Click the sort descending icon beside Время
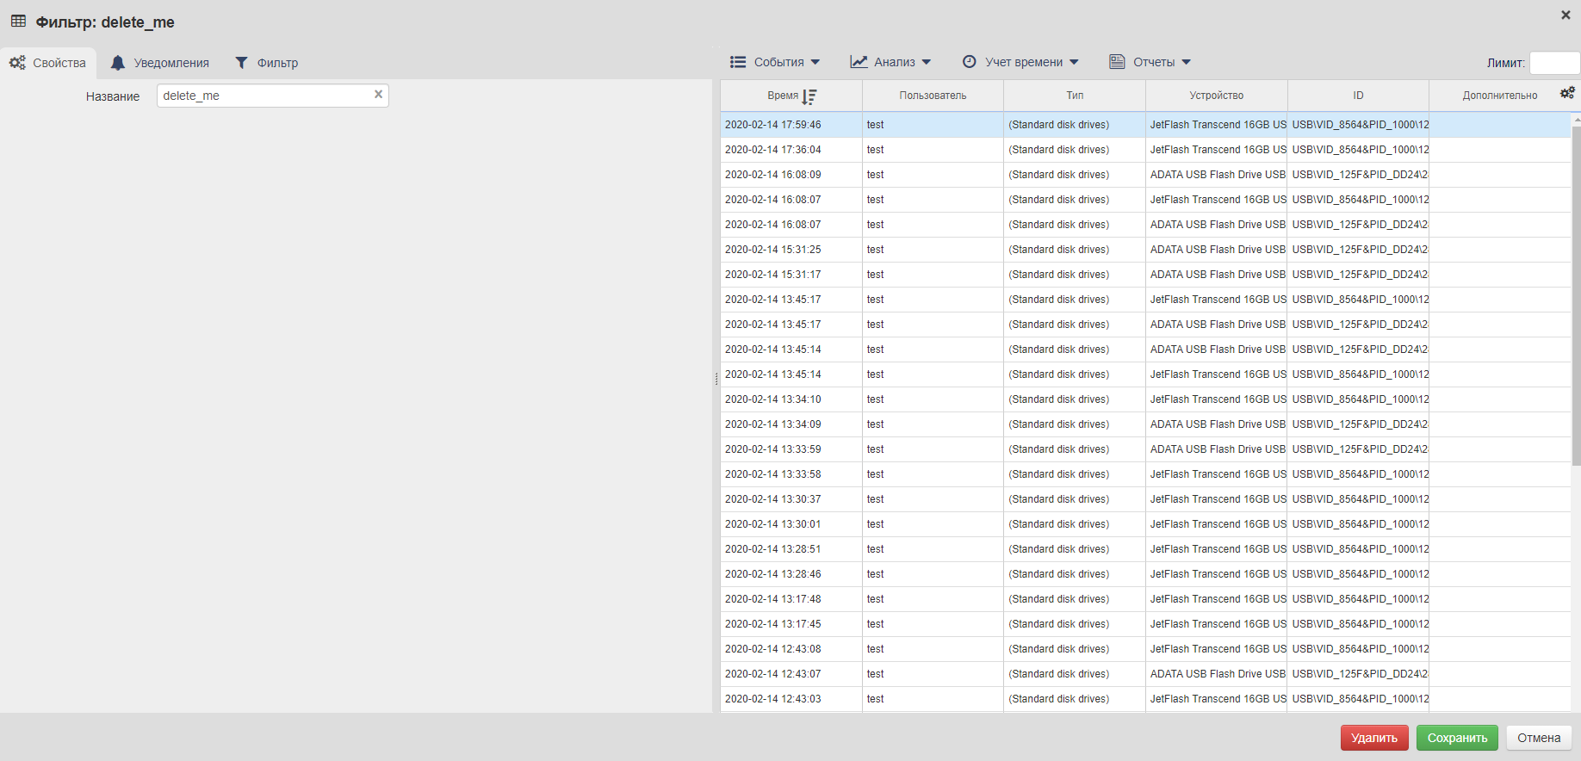 809,96
